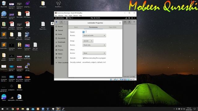Open Windows Start menu
The height and width of the screenshot is (111, 198).
[x=2, y=109]
